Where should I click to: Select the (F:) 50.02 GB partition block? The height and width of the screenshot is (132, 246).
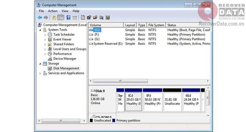point(152,100)
